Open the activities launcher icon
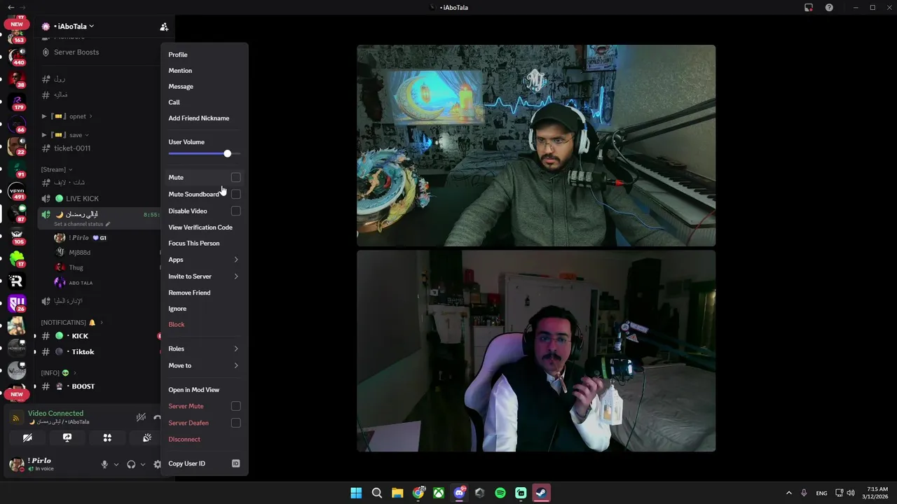The width and height of the screenshot is (897, 504). coord(107,437)
